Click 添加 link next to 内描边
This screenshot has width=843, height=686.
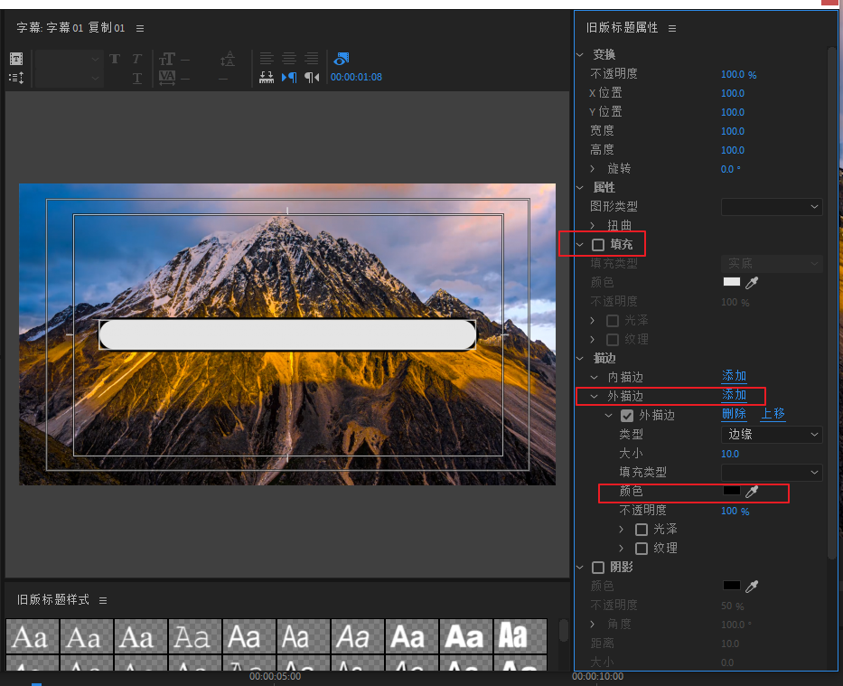pyautogui.click(x=734, y=376)
